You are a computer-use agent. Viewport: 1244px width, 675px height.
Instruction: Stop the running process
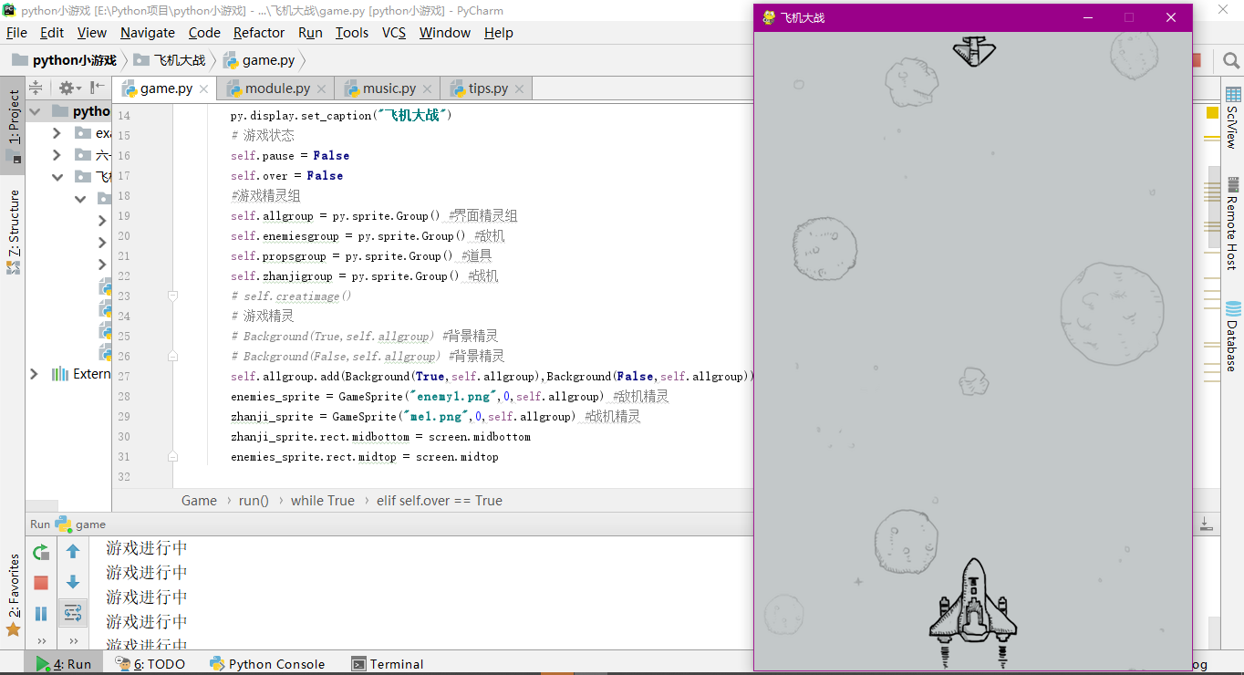pyautogui.click(x=40, y=582)
